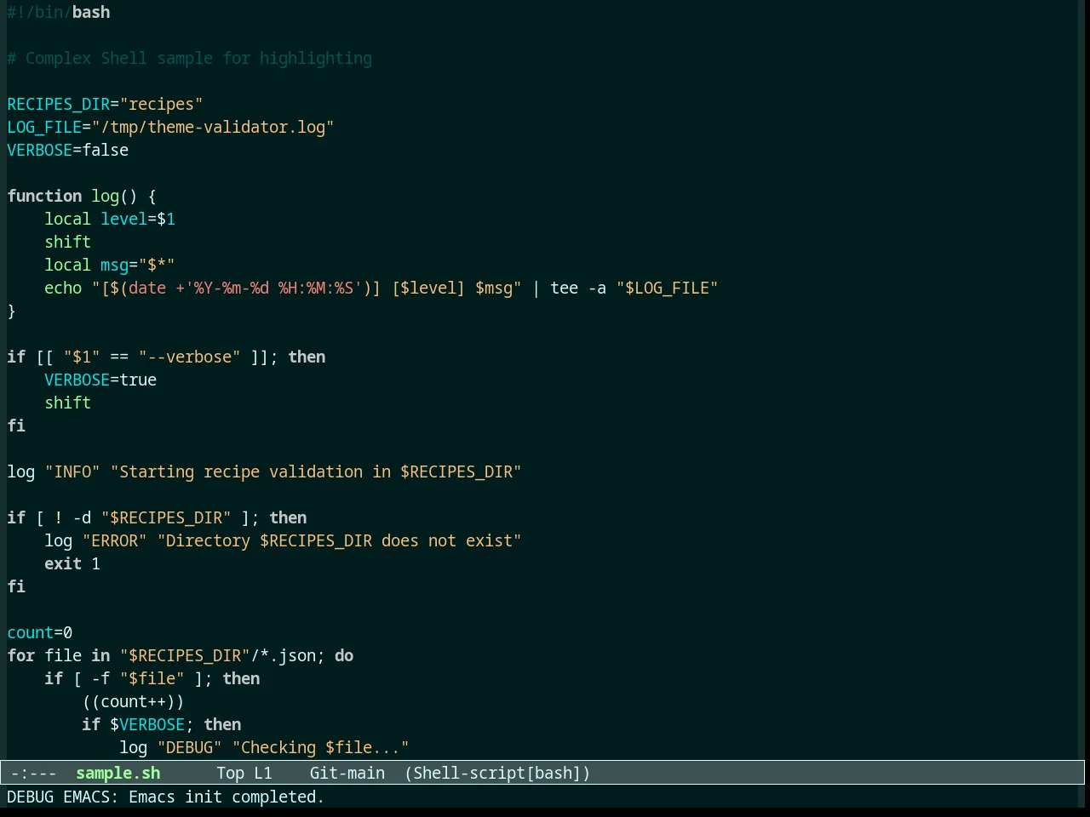Click the '-d' test flag before "$RECIPES_DIR"
Viewport: 1090px width, 817px height.
coord(82,517)
